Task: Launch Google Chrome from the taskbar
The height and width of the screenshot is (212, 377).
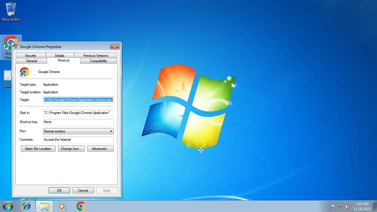Action: 81,206
